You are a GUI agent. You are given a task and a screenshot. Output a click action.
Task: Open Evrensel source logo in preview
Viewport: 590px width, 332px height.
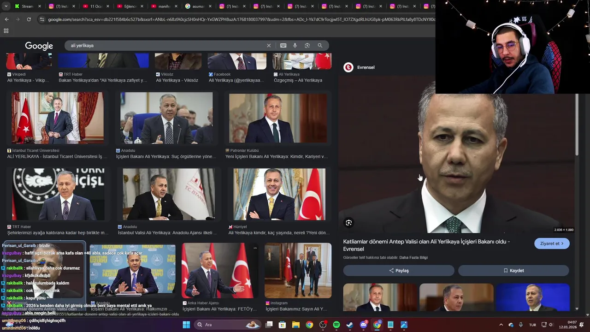coord(348,67)
